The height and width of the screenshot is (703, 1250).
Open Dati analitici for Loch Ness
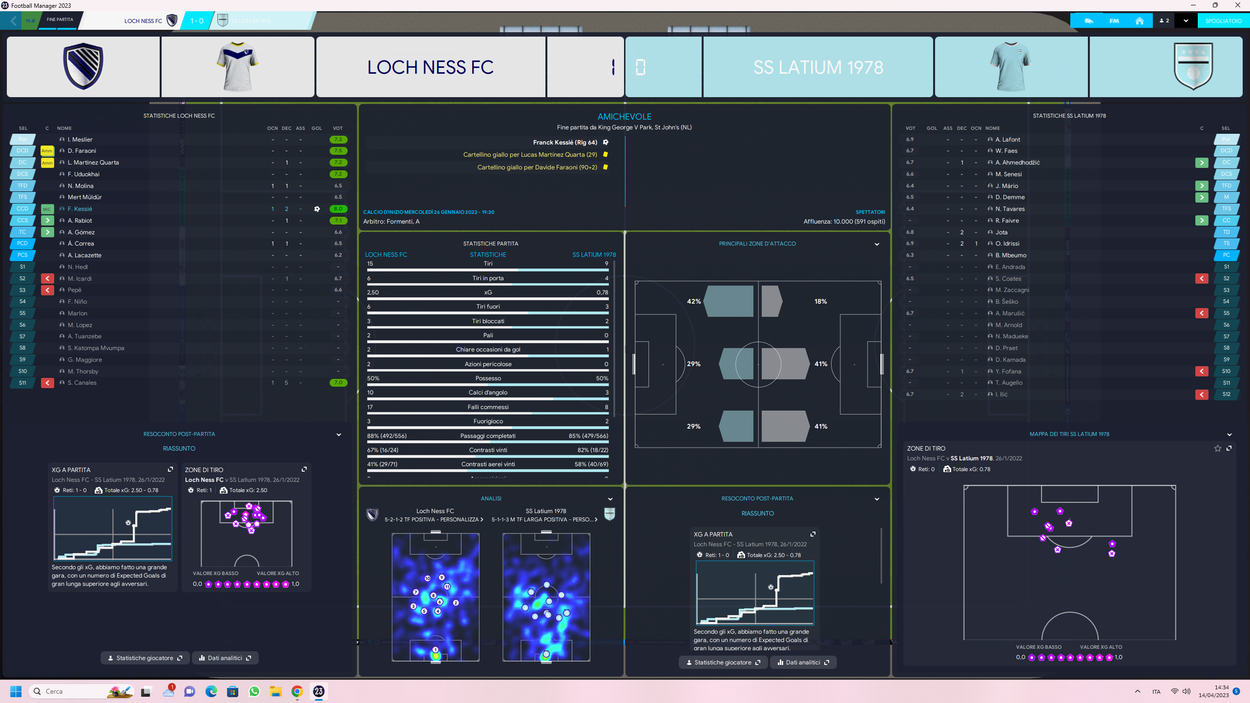point(225,658)
